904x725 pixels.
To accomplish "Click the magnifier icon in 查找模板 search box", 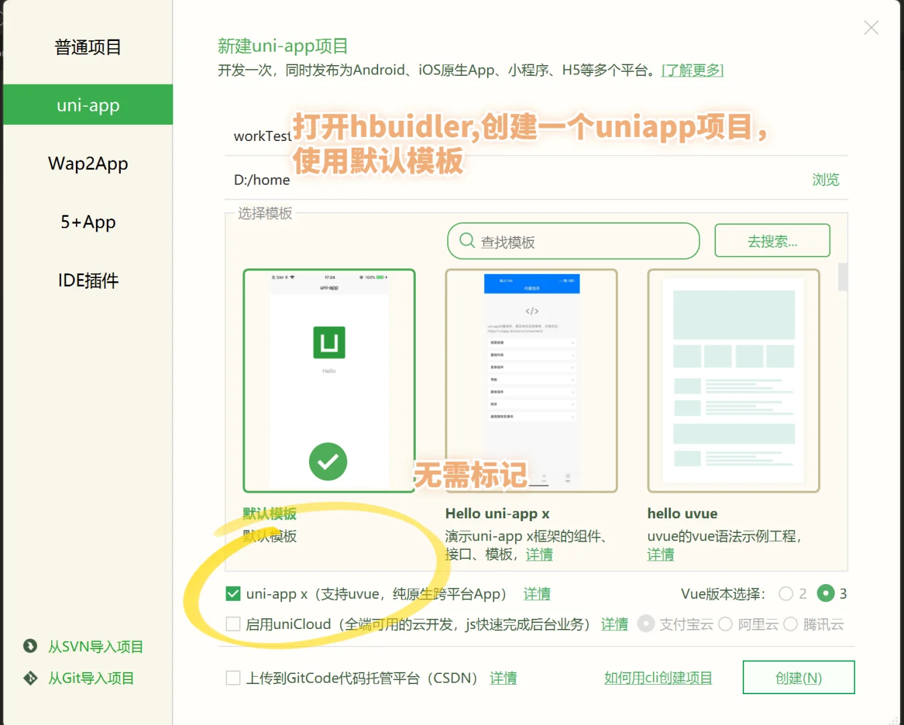I will click(x=467, y=242).
